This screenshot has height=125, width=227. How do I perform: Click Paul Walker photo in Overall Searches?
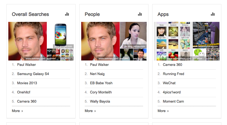click(27, 41)
